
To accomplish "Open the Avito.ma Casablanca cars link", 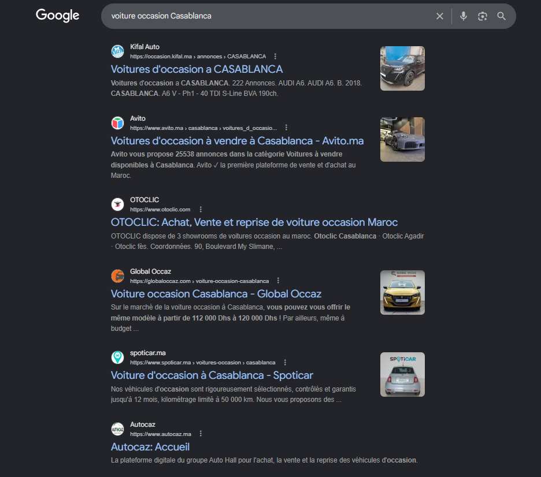I will pyautogui.click(x=237, y=141).
